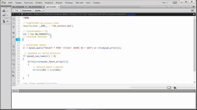
Task: Open the Файл menu
Action: [10, 3]
